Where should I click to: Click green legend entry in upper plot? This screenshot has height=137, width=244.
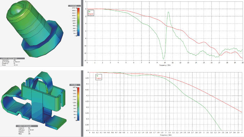[89, 12]
